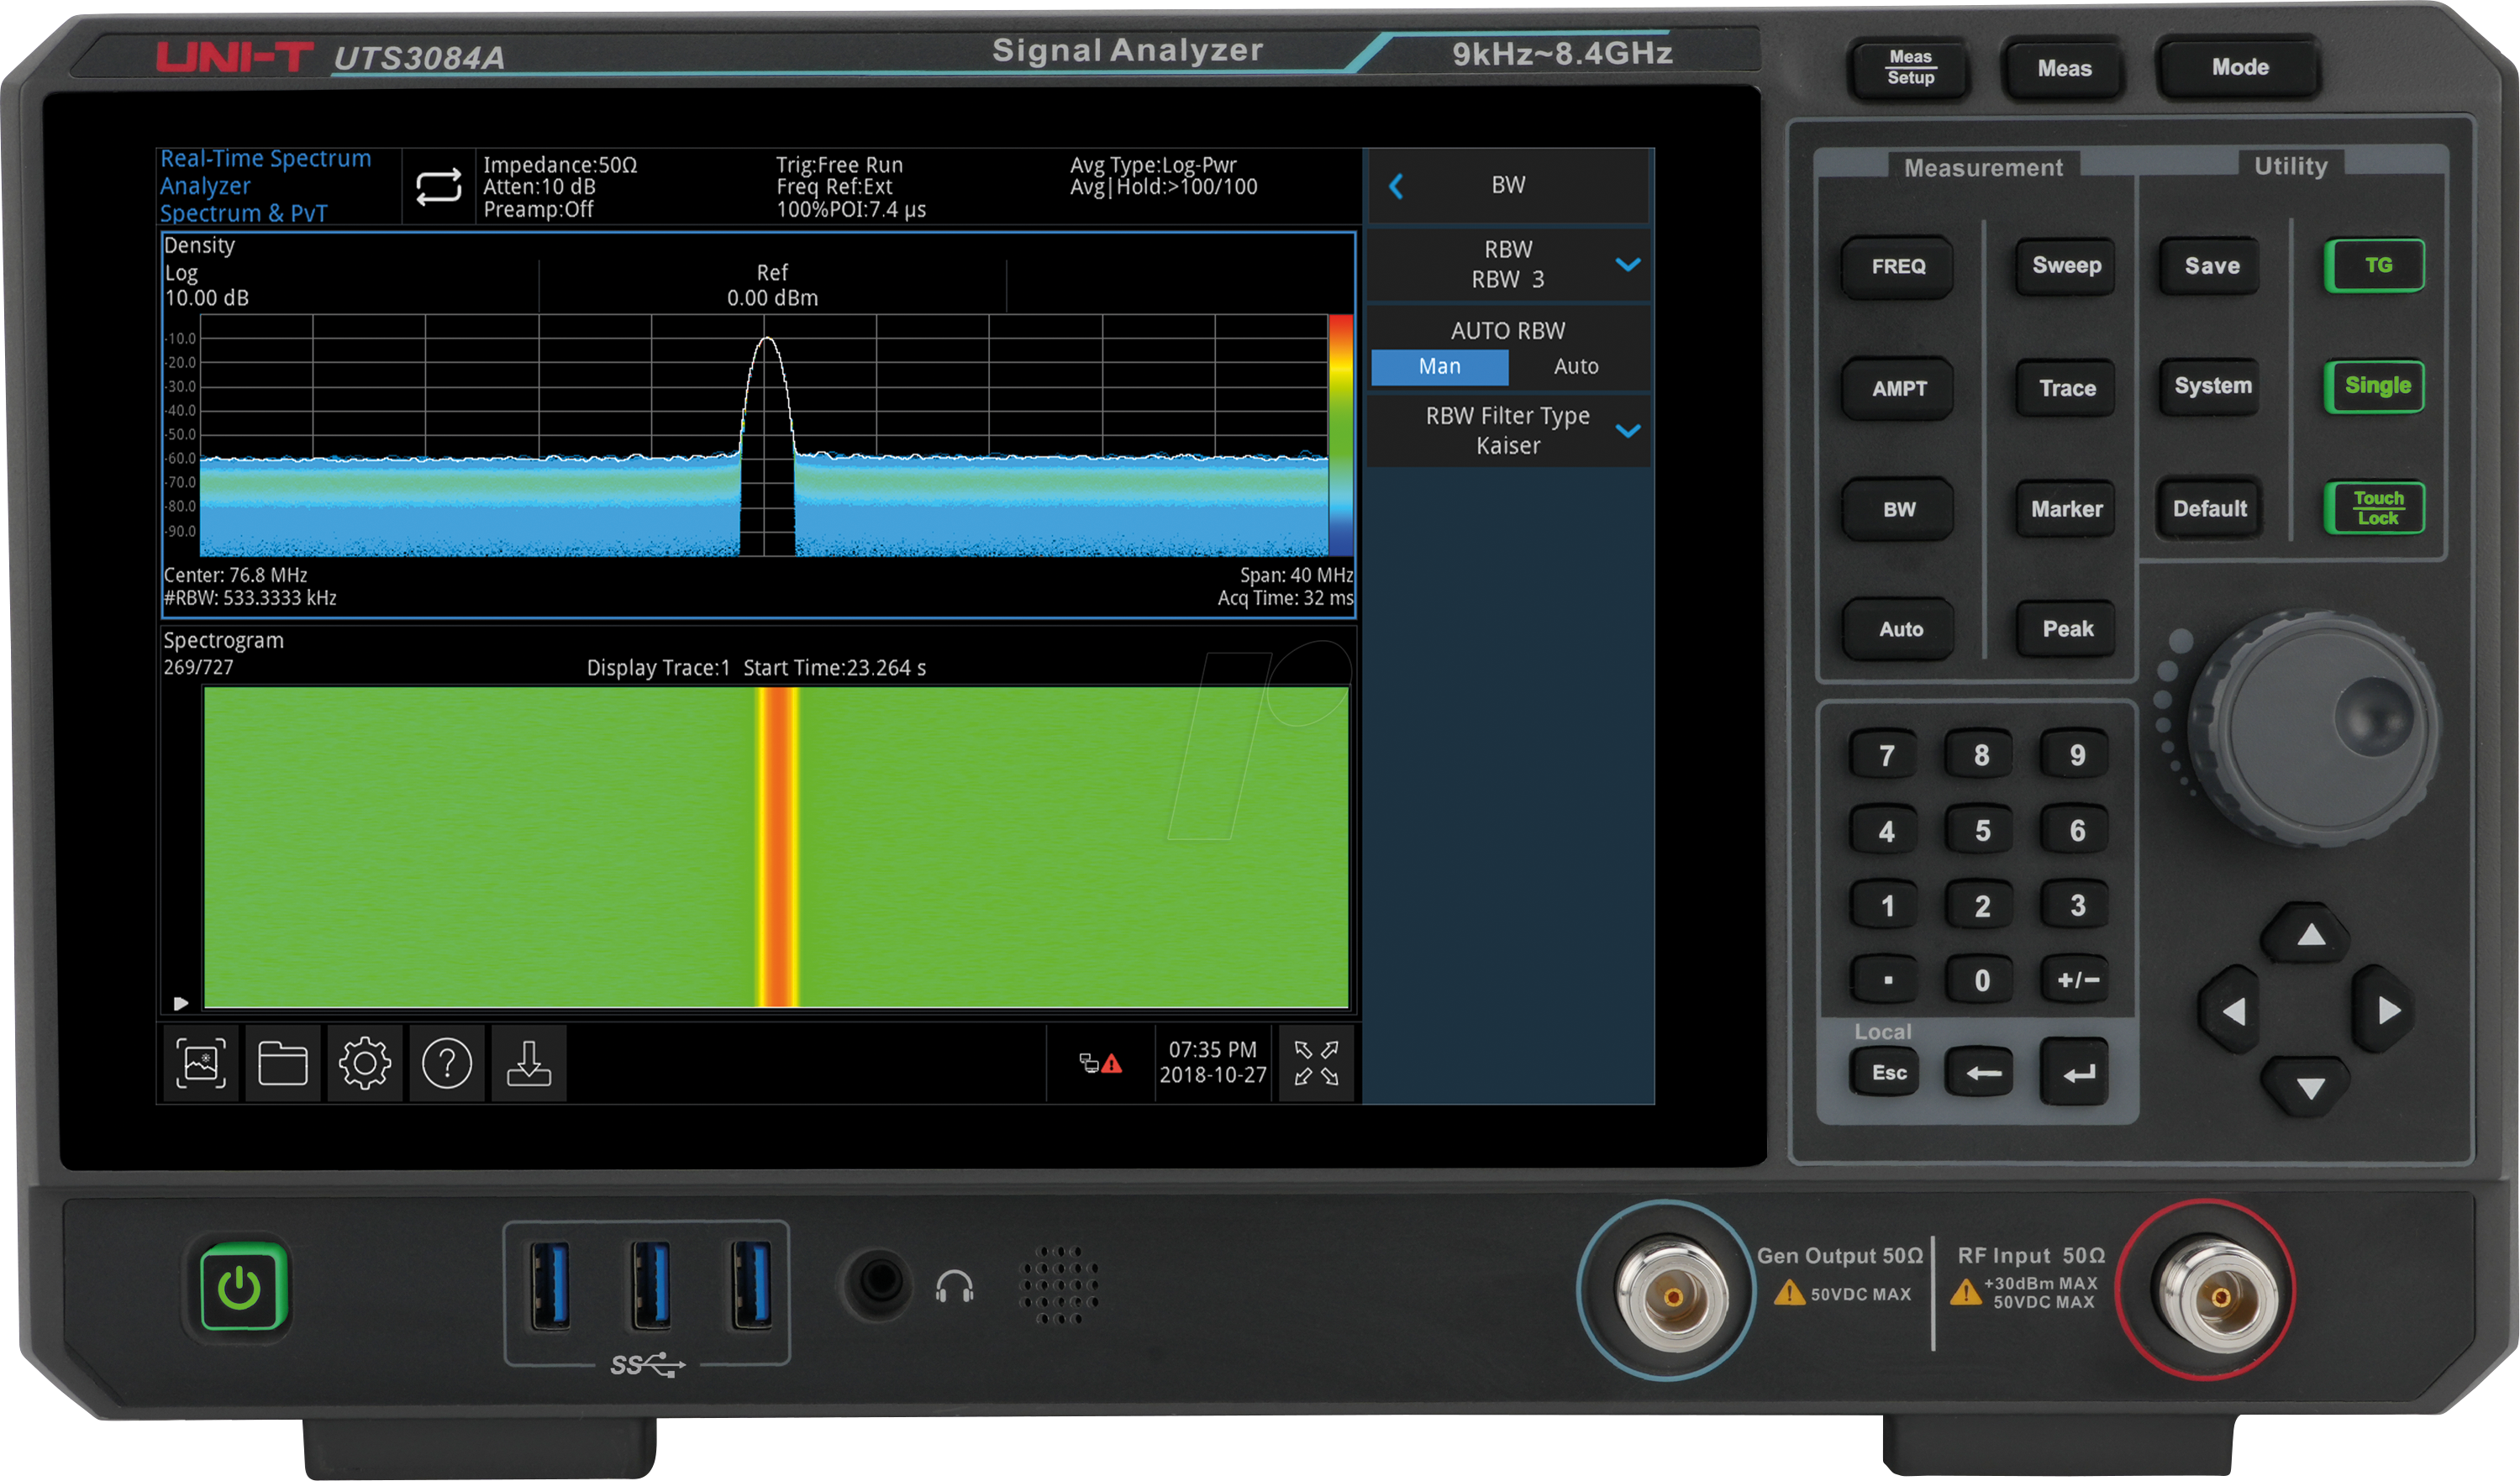Image resolution: width=2520 pixels, height=1481 pixels.
Task: Tap the screenshot capture icon
Action: click(x=200, y=1063)
